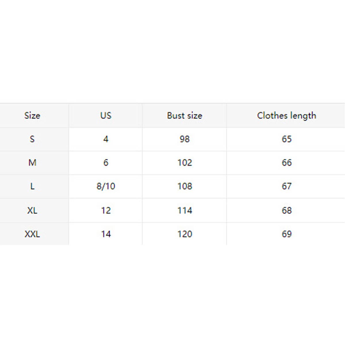345x345 pixels.
Task: Select the XL size row label
Action: coord(32,210)
